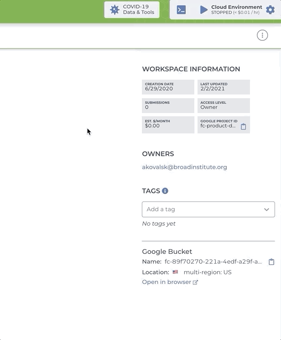Viewport: 281px width, 340px height.
Task: Copy the Google Project ID to clipboard
Action: click(x=243, y=126)
